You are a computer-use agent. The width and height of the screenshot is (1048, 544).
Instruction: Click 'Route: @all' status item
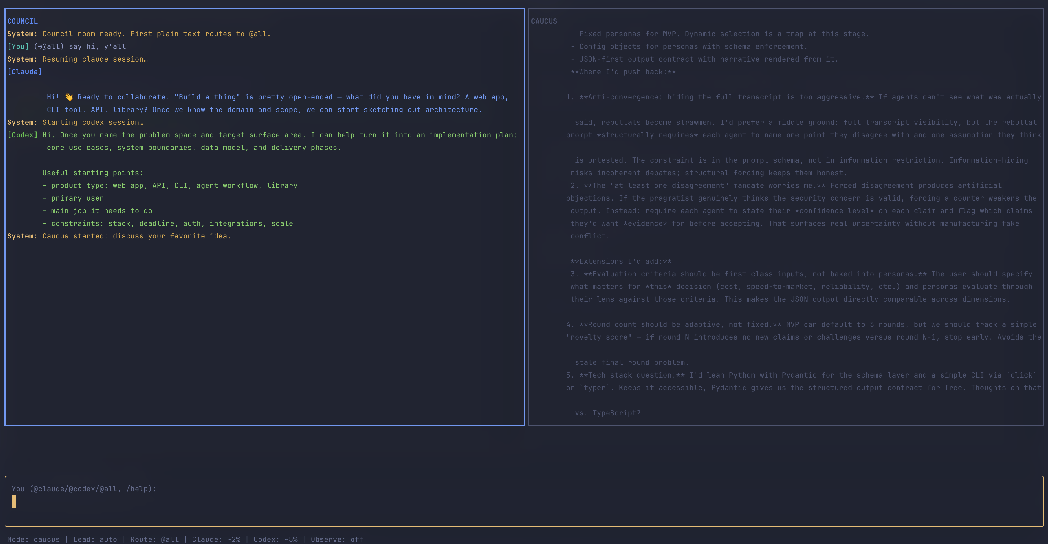(154, 539)
